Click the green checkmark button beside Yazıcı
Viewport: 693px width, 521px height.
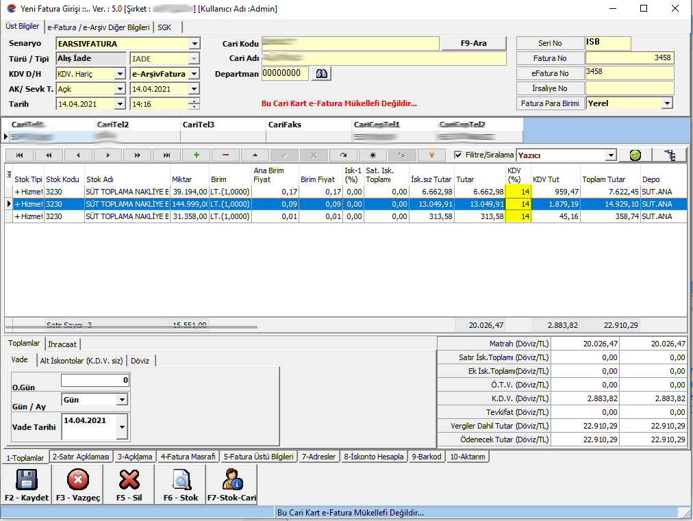[x=635, y=155]
